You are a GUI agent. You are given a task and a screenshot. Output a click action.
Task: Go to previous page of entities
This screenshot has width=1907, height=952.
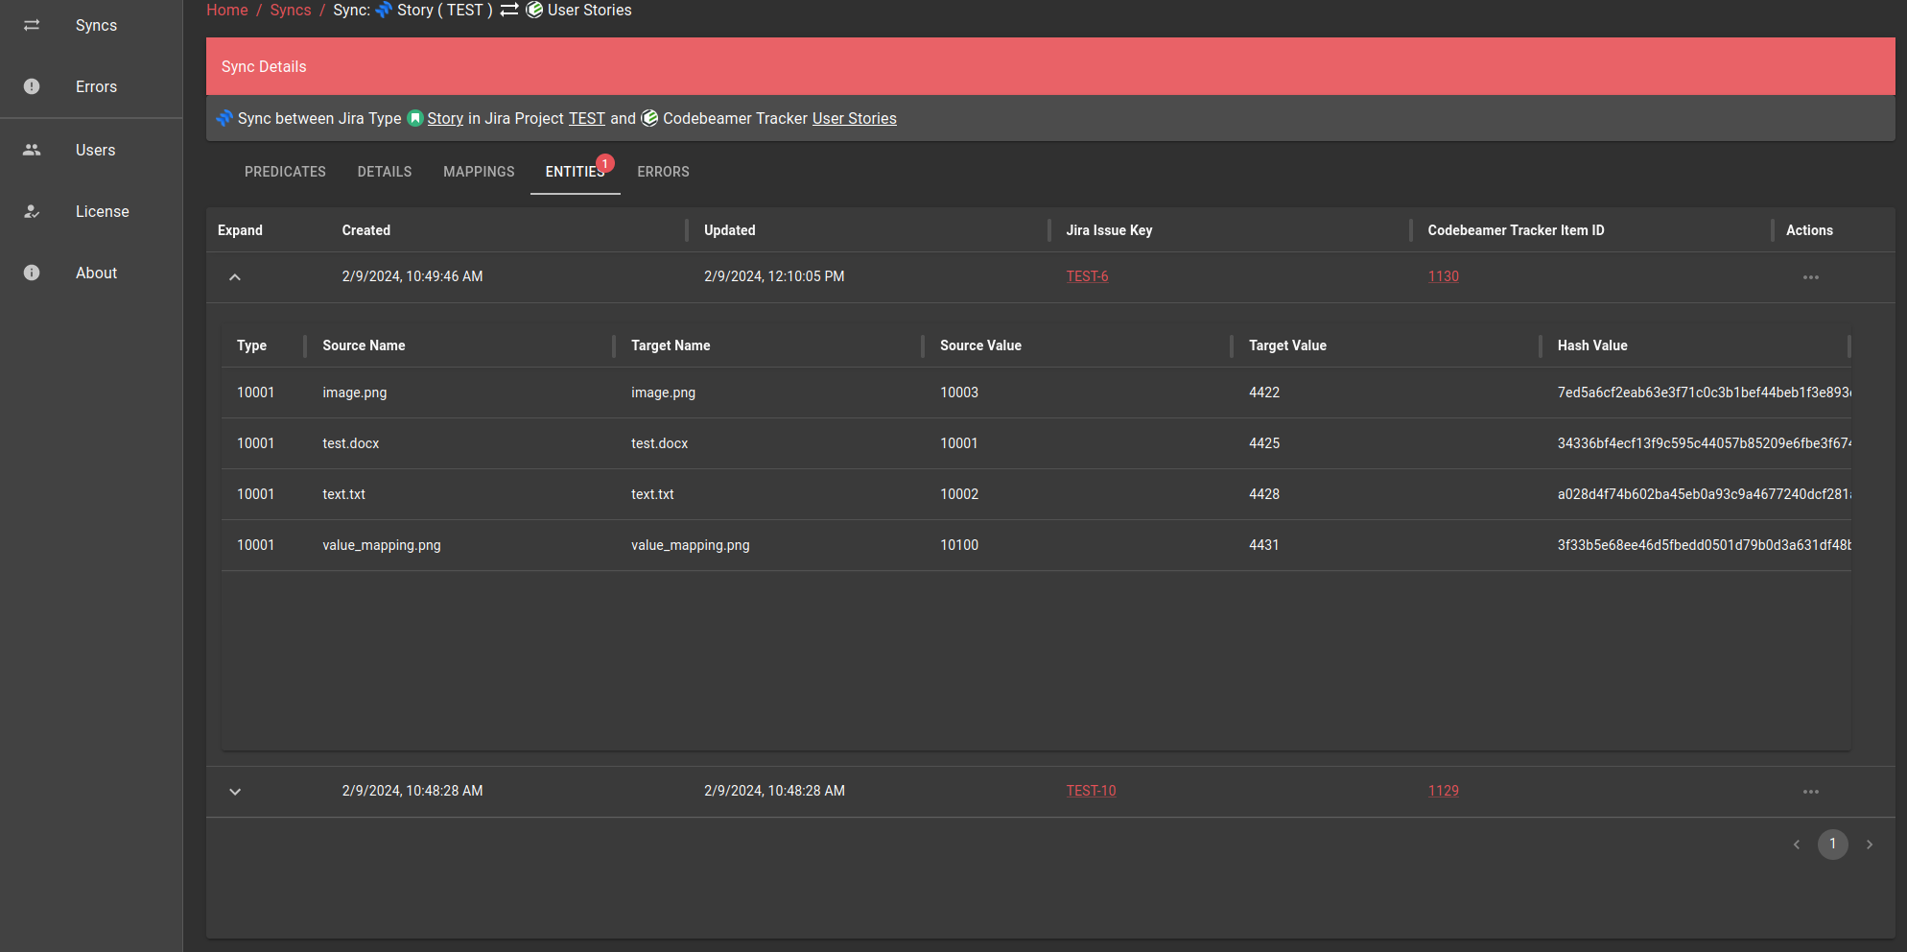coord(1797,845)
